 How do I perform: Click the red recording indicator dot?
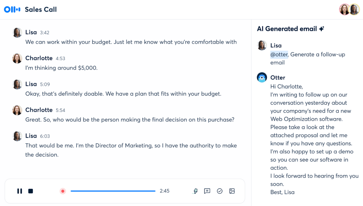(x=62, y=191)
